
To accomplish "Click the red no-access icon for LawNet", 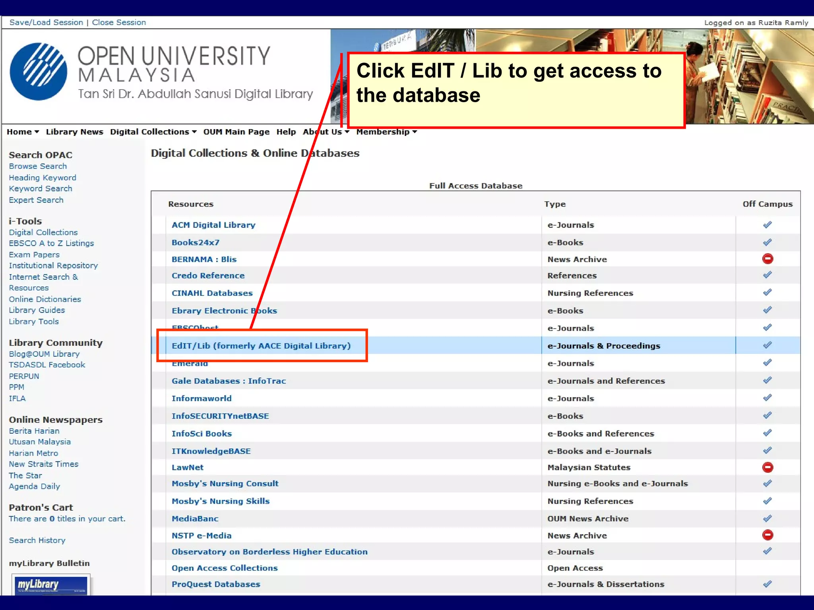I will (x=767, y=467).
